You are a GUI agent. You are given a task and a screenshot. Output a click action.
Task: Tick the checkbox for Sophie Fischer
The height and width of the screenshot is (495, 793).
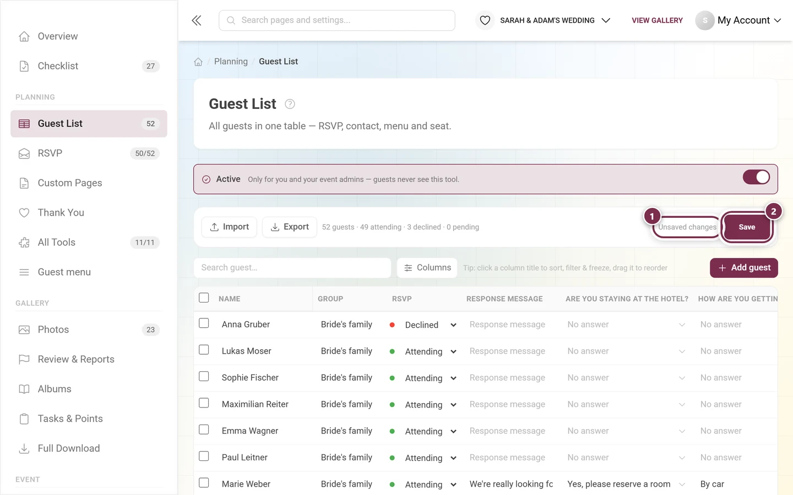tap(204, 376)
